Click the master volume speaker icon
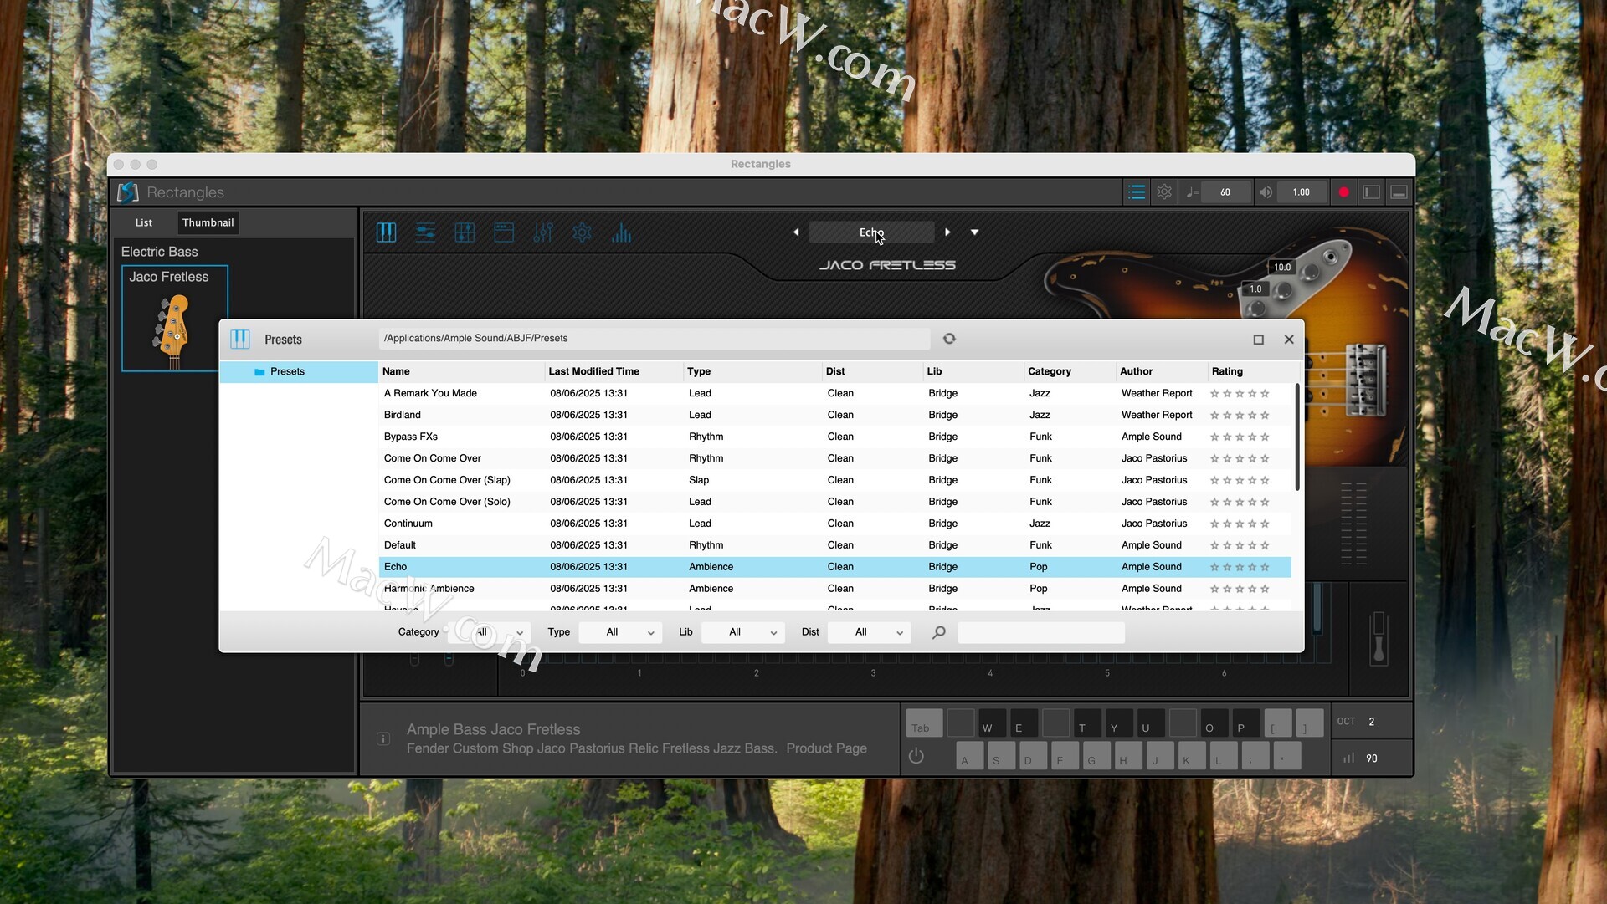 1266,192
